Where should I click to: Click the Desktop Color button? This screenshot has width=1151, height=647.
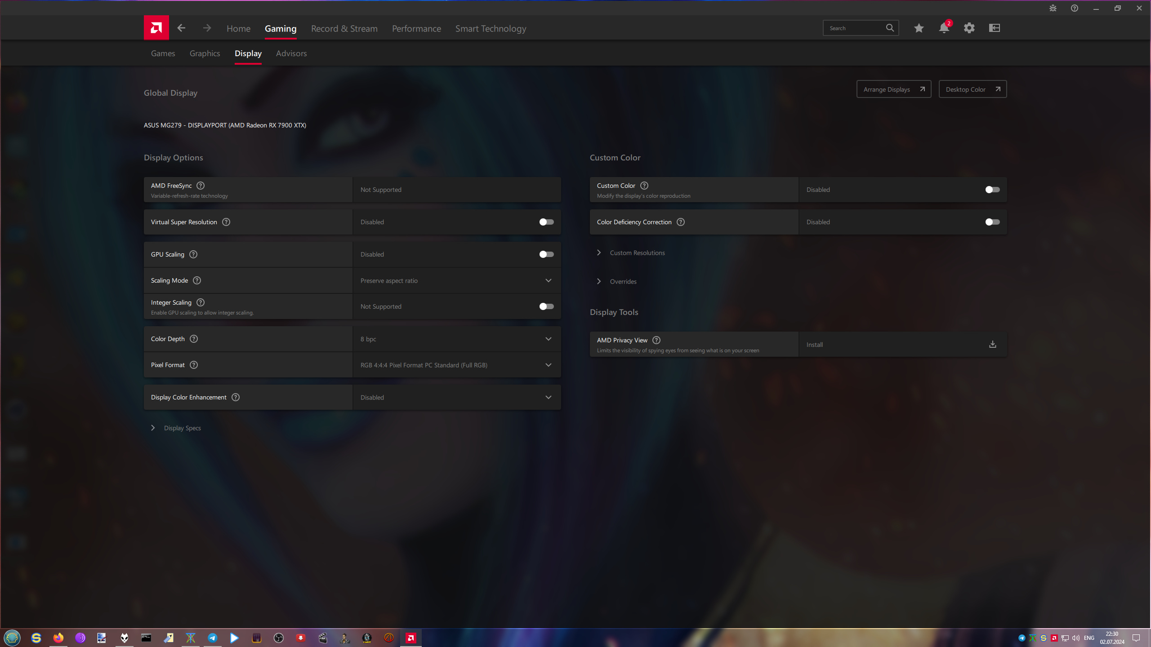(x=972, y=89)
